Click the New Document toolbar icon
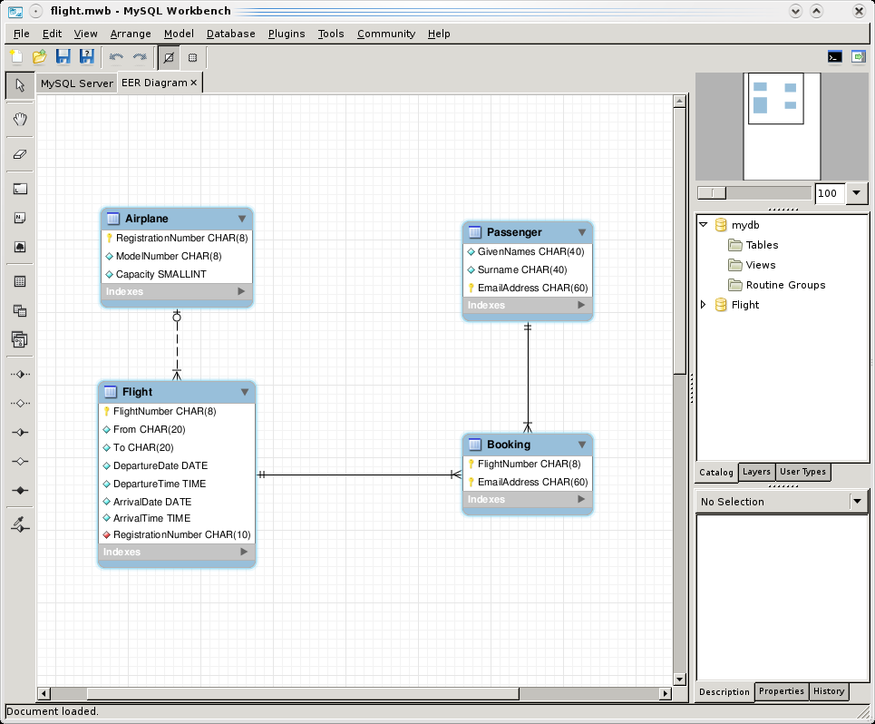The height and width of the screenshot is (724, 875). tap(16, 57)
